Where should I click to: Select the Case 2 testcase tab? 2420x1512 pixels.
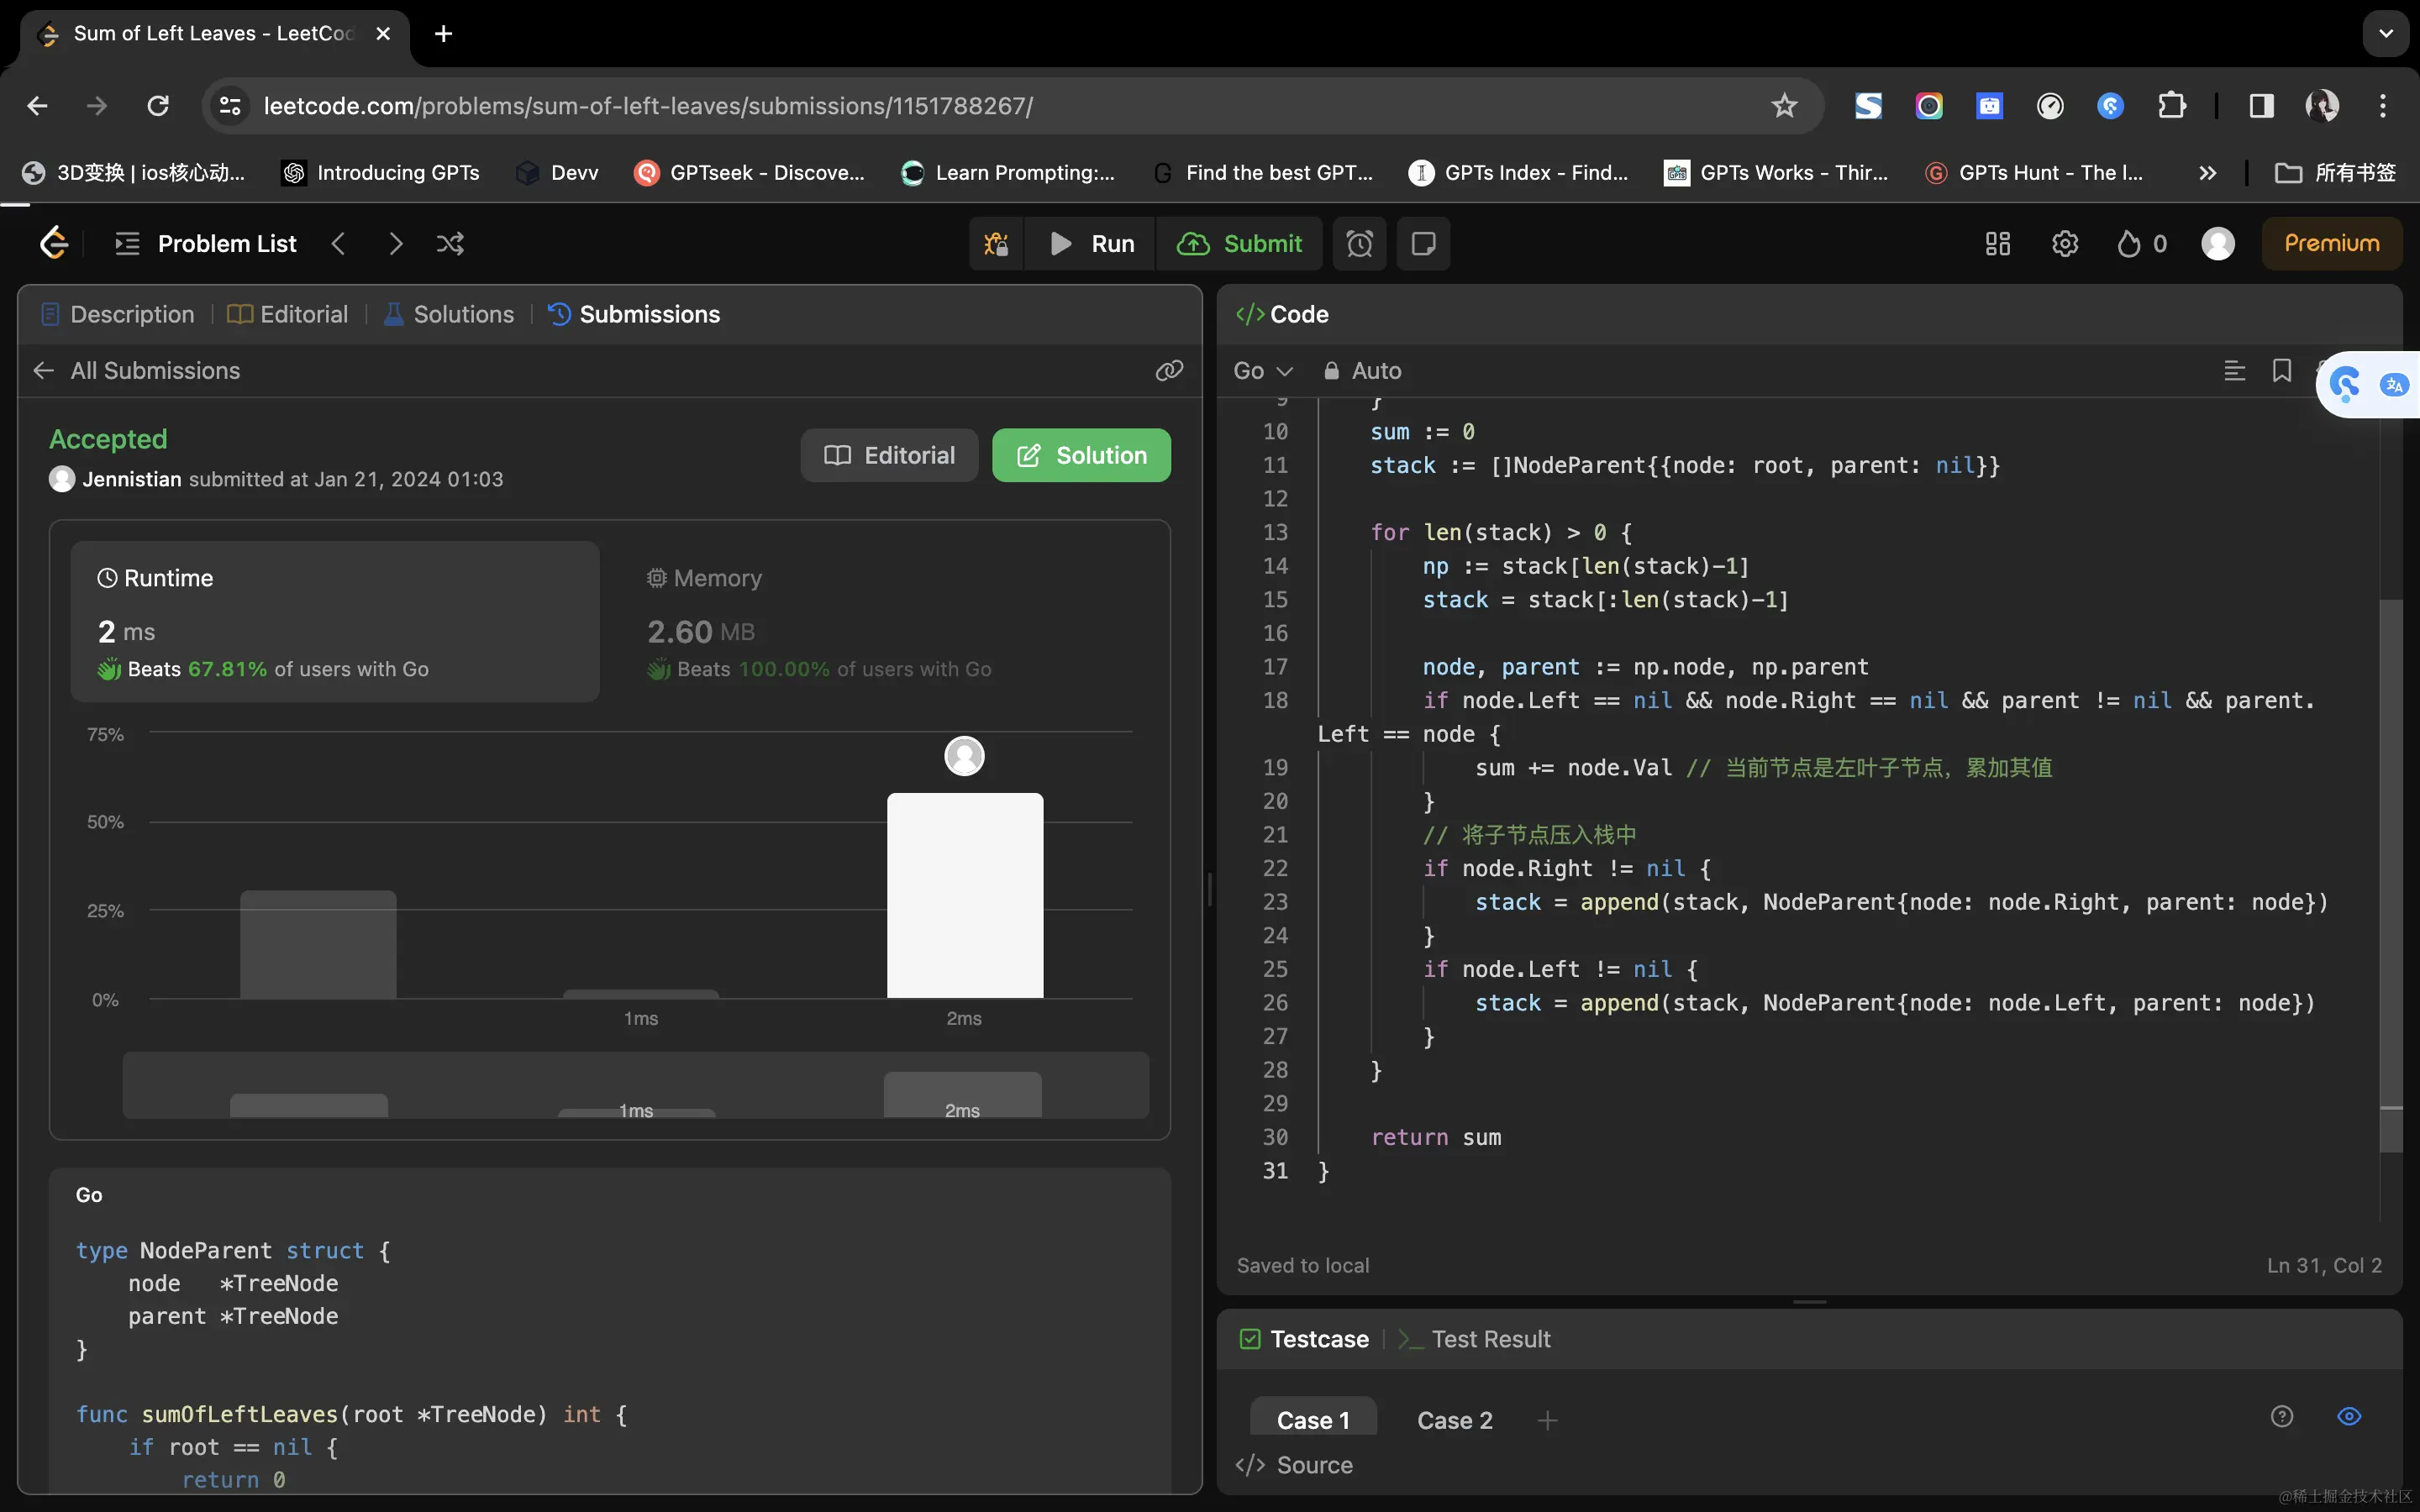coord(1454,1420)
